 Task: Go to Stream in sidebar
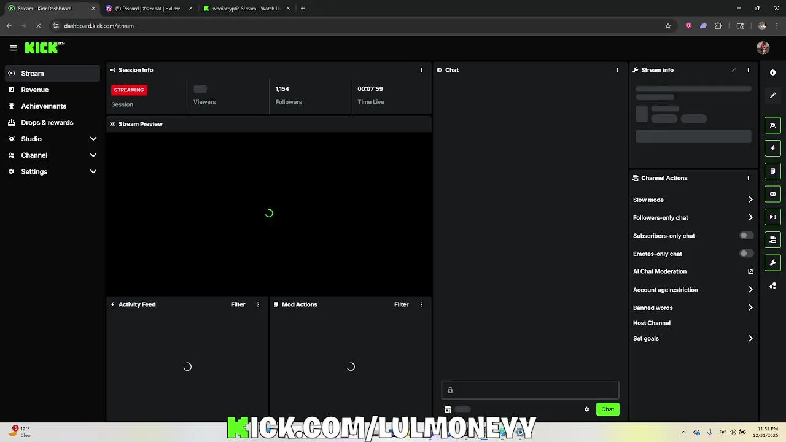(x=52, y=73)
